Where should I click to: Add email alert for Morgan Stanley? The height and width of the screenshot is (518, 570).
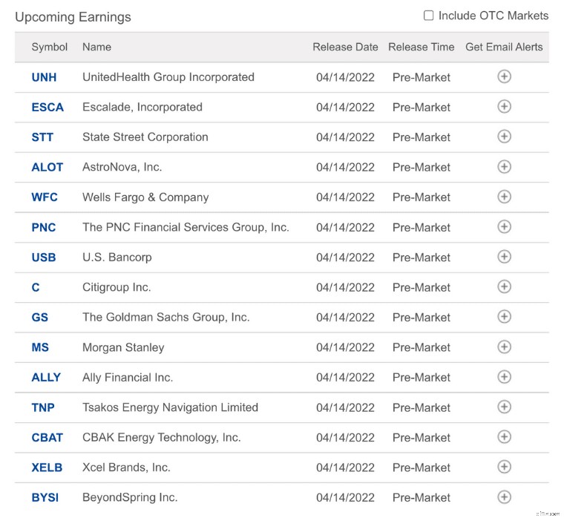(504, 347)
